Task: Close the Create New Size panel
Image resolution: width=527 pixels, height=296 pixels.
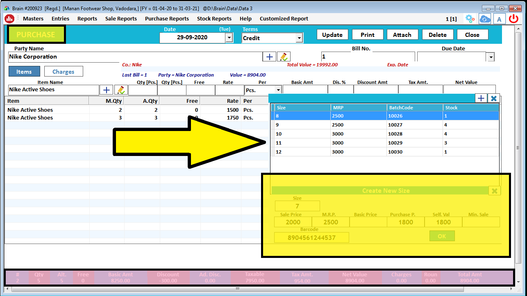Action: click(494, 190)
